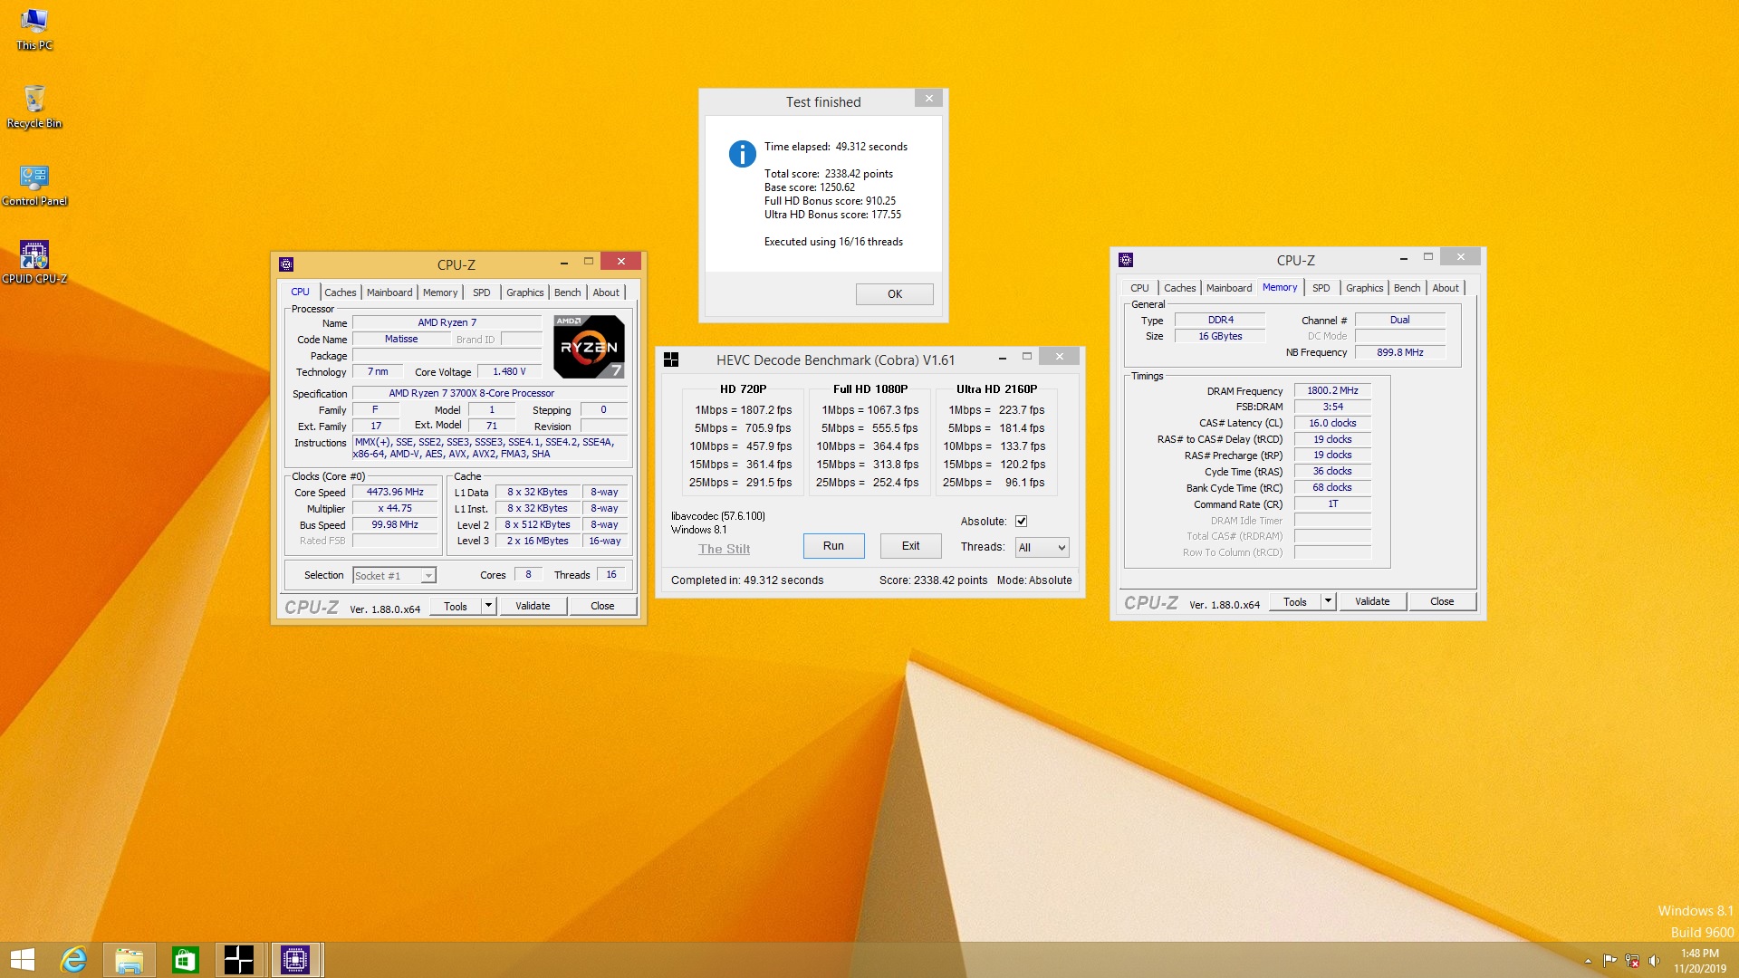
Task: Click Tools button in Memory CPU-Z
Action: (1295, 601)
